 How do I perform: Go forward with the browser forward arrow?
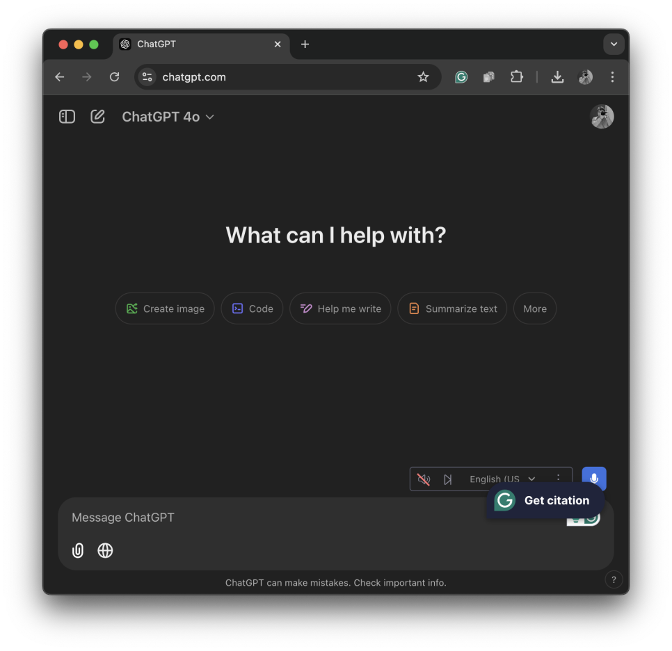pos(86,77)
